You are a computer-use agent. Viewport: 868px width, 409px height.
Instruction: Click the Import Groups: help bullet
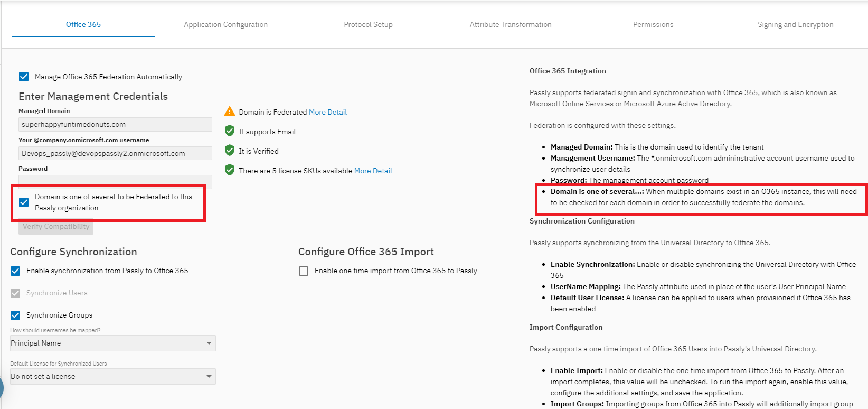pyautogui.click(x=702, y=404)
